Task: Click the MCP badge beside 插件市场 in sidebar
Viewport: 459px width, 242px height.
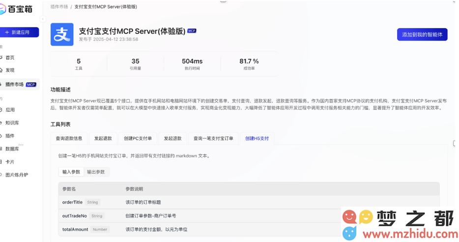Action: [31, 85]
